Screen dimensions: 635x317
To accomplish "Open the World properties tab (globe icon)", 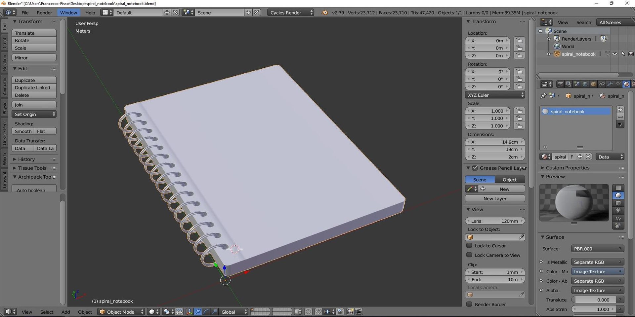I will pos(585,84).
